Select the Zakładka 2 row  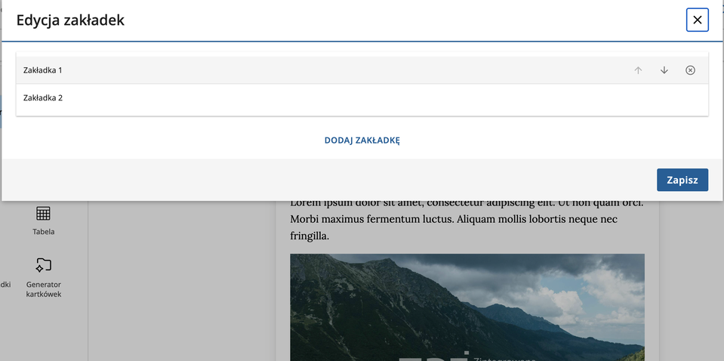coord(43,98)
